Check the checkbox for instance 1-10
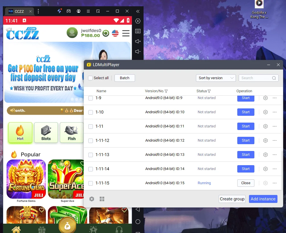Screen dimensions: 286x233 tap(91, 112)
